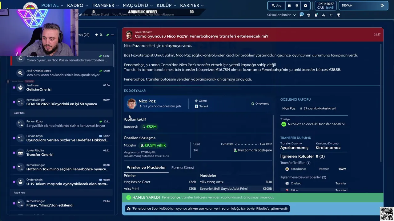The width and height of the screenshot is (394, 221).
Task: Open the Maç Takvimi sub-tab
Action: 121,14
